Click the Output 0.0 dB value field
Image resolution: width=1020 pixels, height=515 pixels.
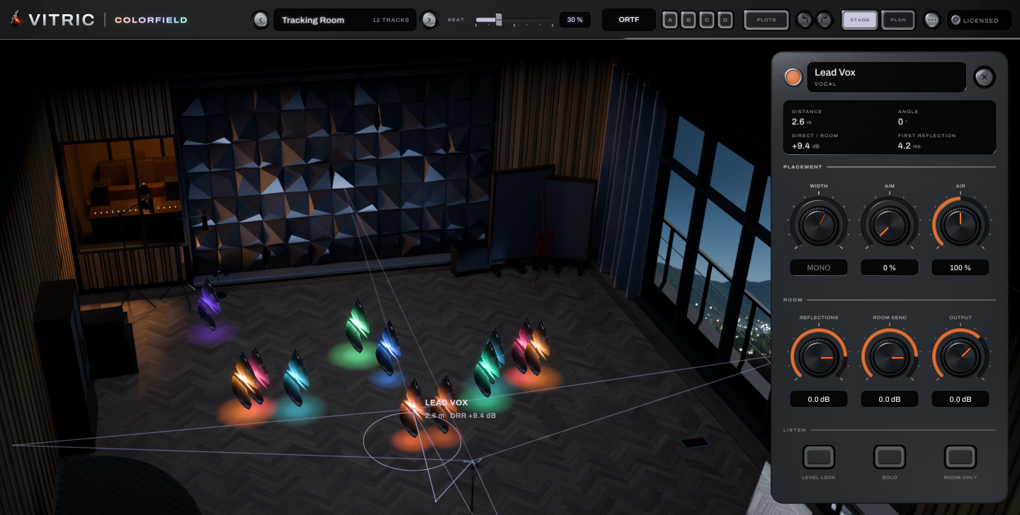tap(960, 400)
